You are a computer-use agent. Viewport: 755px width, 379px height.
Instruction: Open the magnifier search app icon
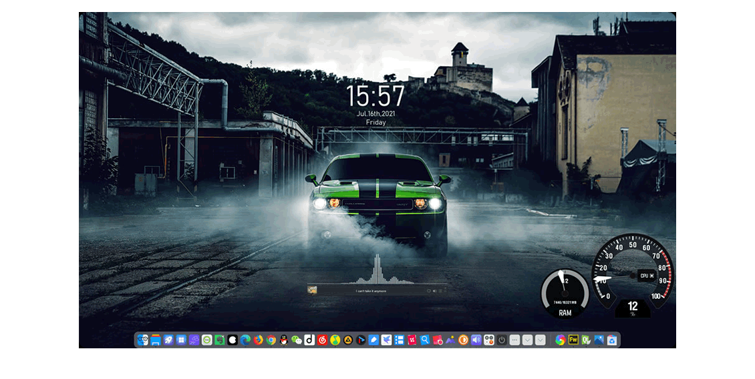tap(425, 340)
